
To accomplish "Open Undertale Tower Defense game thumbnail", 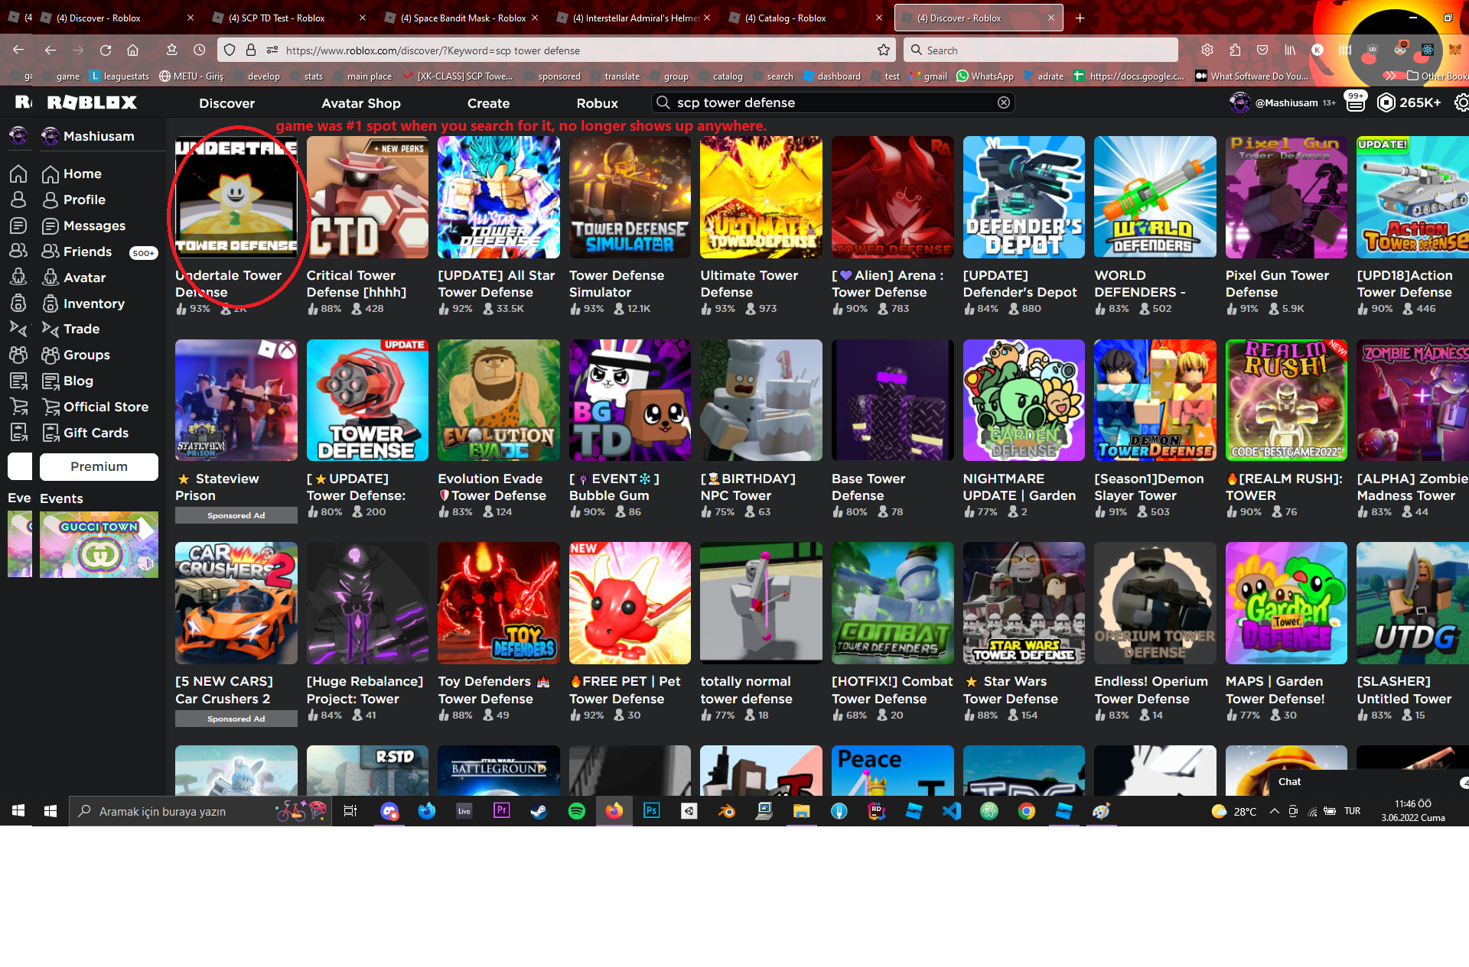I will [x=236, y=197].
